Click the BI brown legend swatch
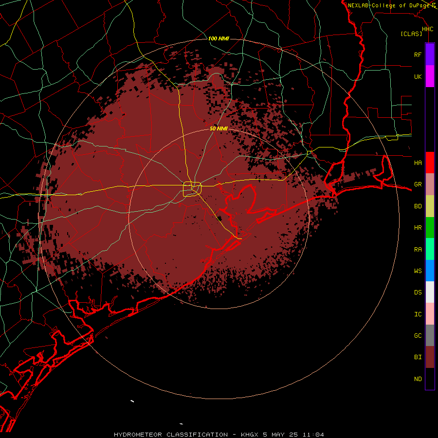The height and width of the screenshot is (438, 438). point(430,357)
